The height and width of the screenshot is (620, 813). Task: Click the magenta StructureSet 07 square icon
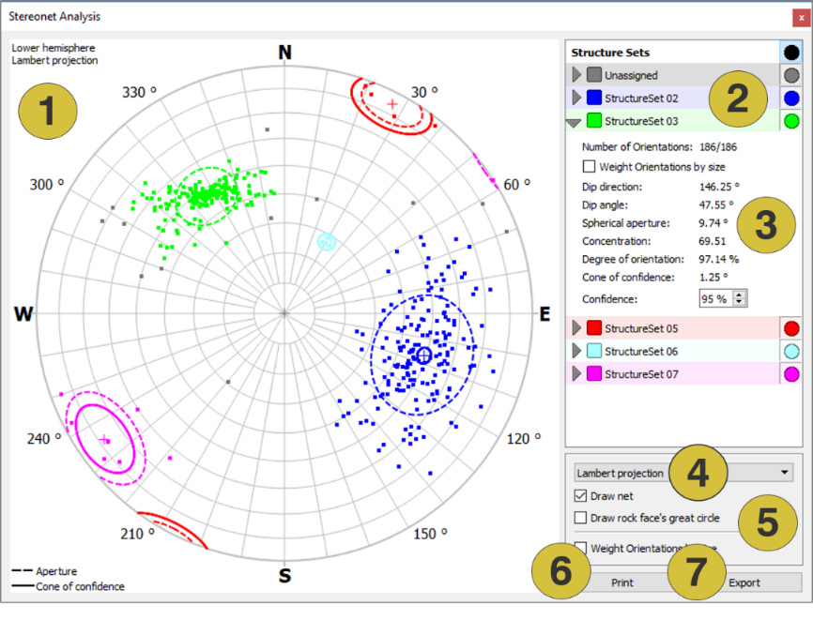(x=593, y=373)
